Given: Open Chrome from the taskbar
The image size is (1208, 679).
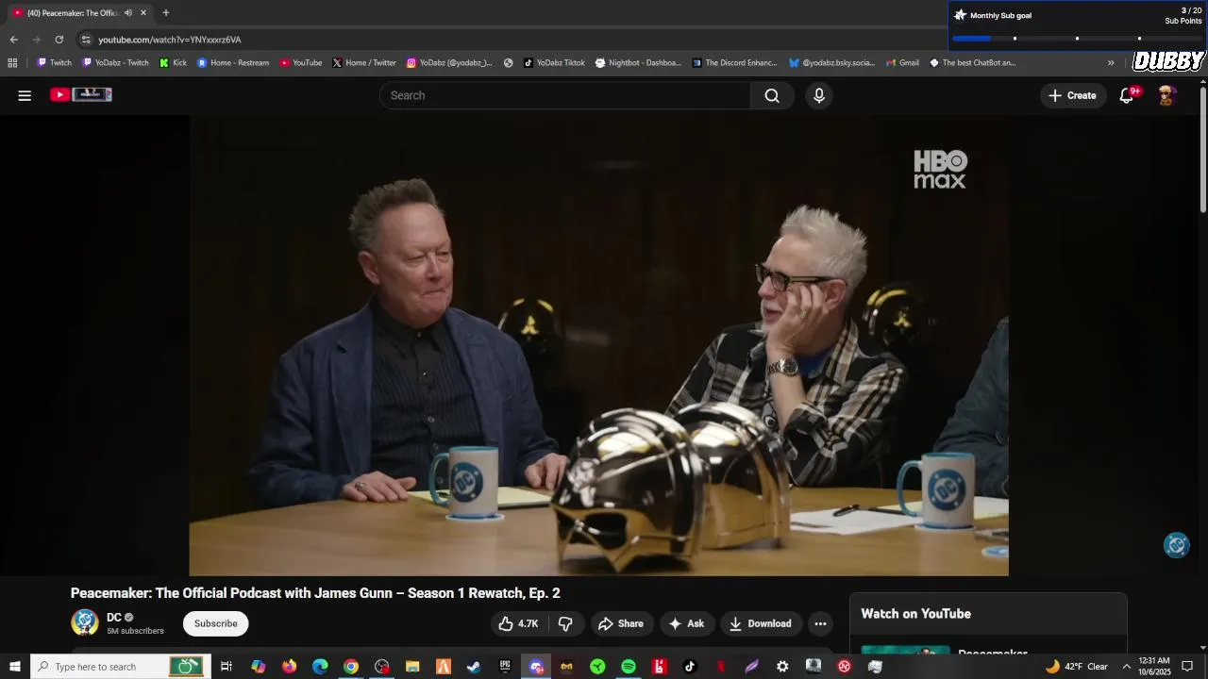Looking at the screenshot, I should pyautogui.click(x=351, y=667).
